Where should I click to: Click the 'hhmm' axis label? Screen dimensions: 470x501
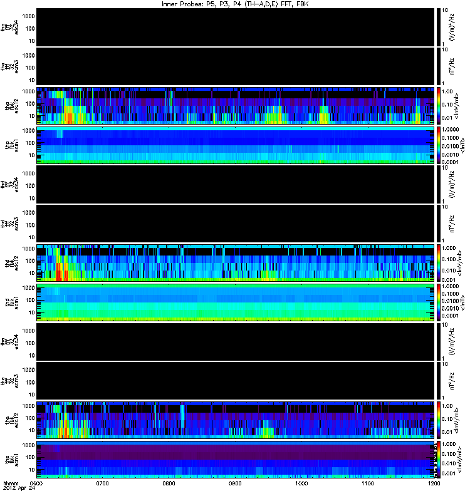11,483
